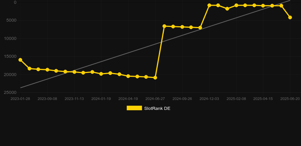The image size is (301, 146).
Task: Click the 0 y-axis label
Action: 15,2
